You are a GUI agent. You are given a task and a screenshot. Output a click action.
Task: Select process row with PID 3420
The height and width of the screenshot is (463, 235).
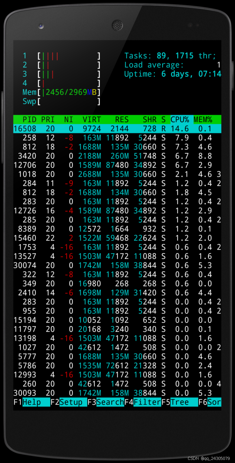click(x=117, y=156)
